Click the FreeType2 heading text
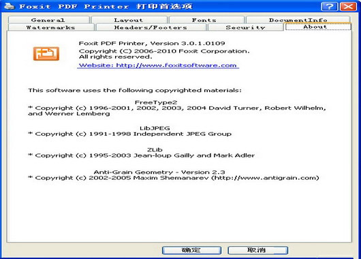The width and height of the screenshot is (361, 259). pyautogui.click(x=156, y=102)
